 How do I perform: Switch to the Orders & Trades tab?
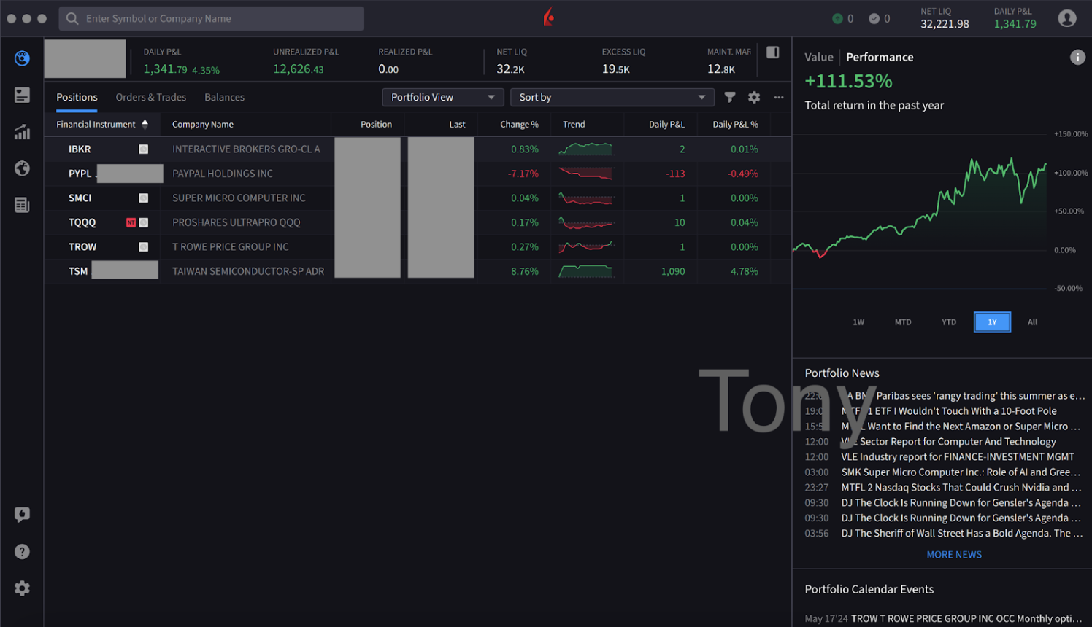coord(151,97)
